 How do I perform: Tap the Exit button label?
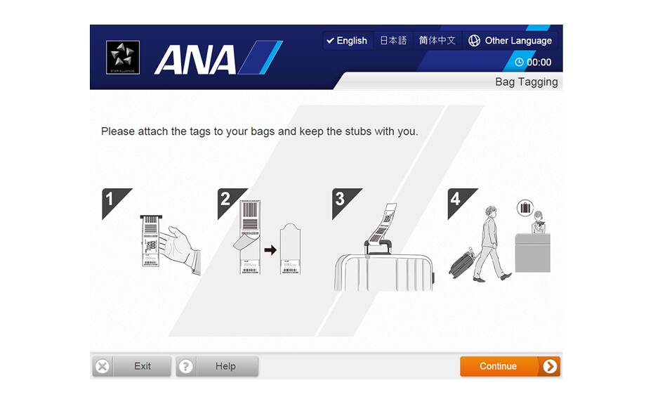pos(143,367)
